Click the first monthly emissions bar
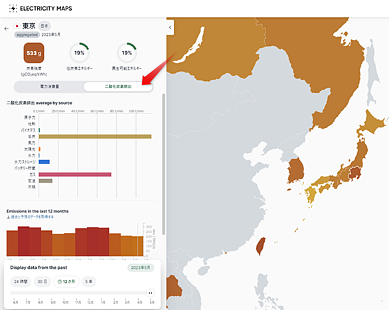Screen dimensions: 389x310 pos(12,244)
